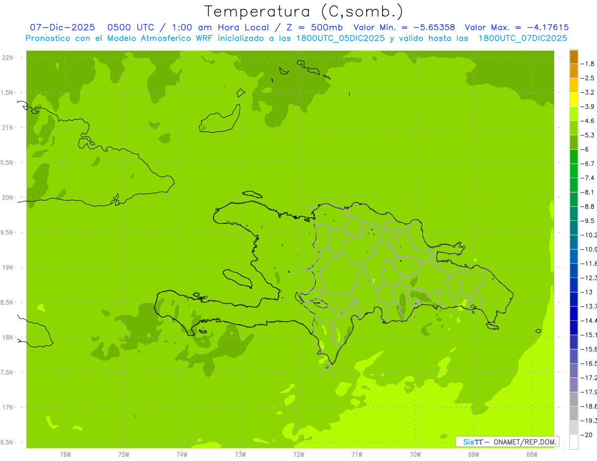Click the '-9.5' colorbar value
The height and width of the screenshot is (461, 597).
tap(589, 221)
